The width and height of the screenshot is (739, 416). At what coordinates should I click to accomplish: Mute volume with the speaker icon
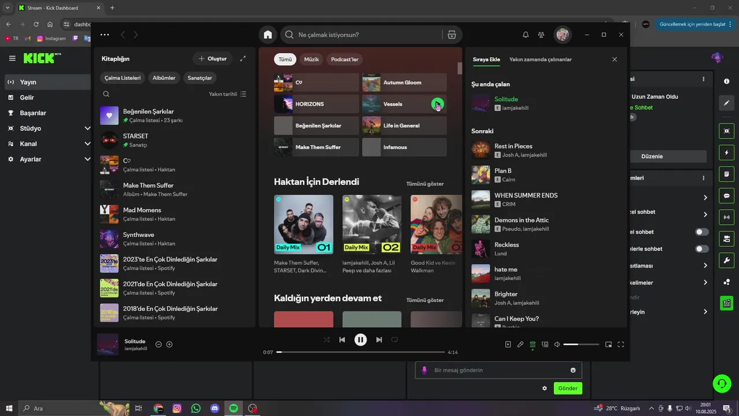(557, 344)
